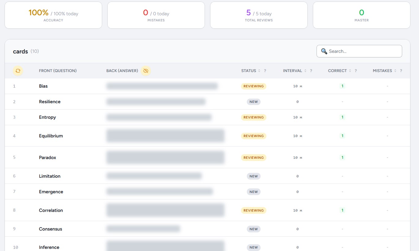
Task: Click the Reviewing badge on the Equilibrium row
Action: [254, 136]
